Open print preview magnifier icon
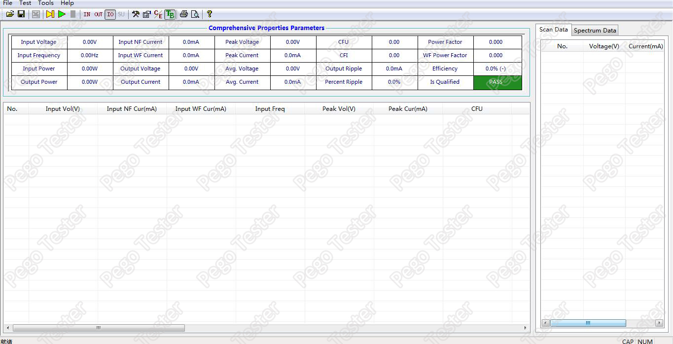Image resolution: width=673 pixels, height=344 pixels. 195,14
